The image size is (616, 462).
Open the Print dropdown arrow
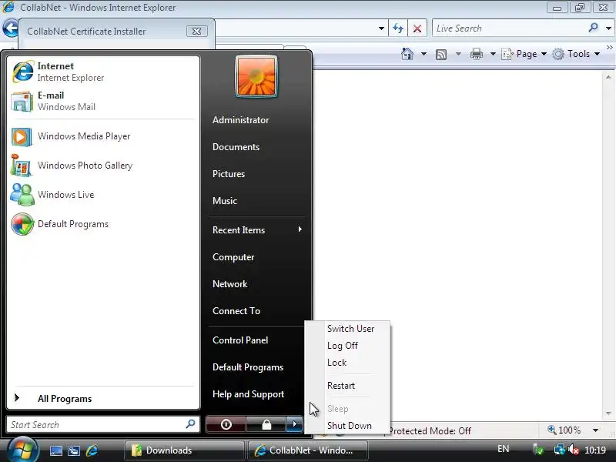(x=493, y=54)
